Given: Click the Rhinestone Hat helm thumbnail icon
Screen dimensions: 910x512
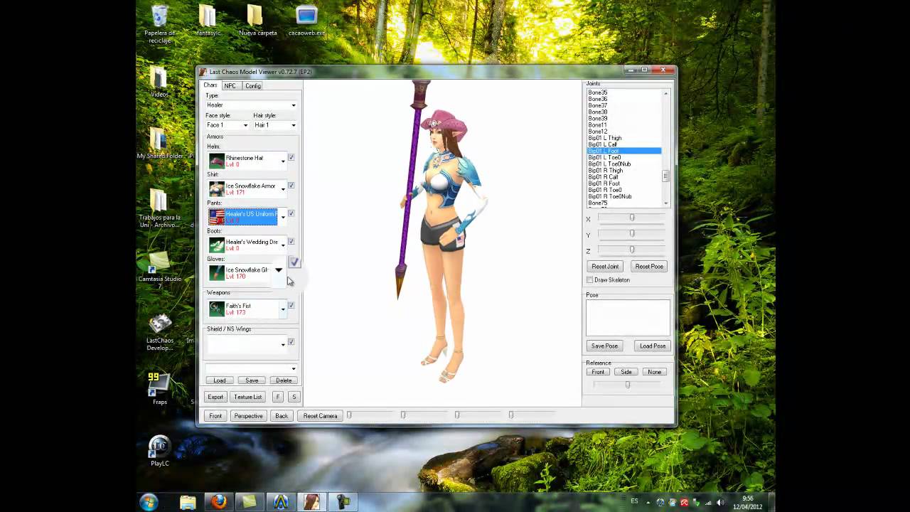Looking at the screenshot, I should click(x=217, y=161).
